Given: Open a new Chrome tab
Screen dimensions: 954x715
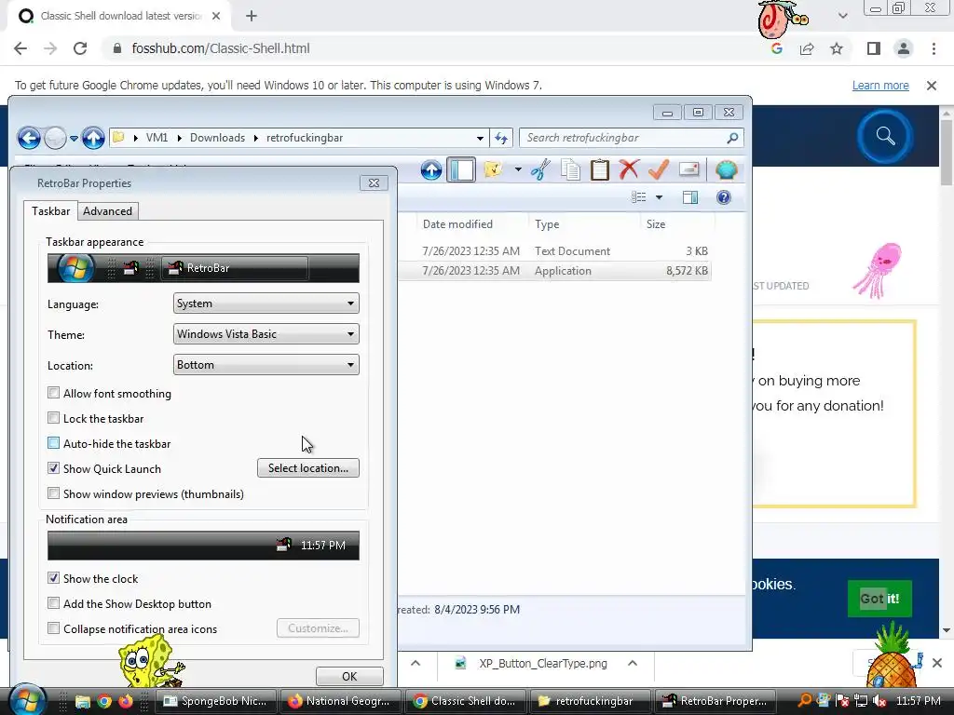Looking at the screenshot, I should click(252, 16).
